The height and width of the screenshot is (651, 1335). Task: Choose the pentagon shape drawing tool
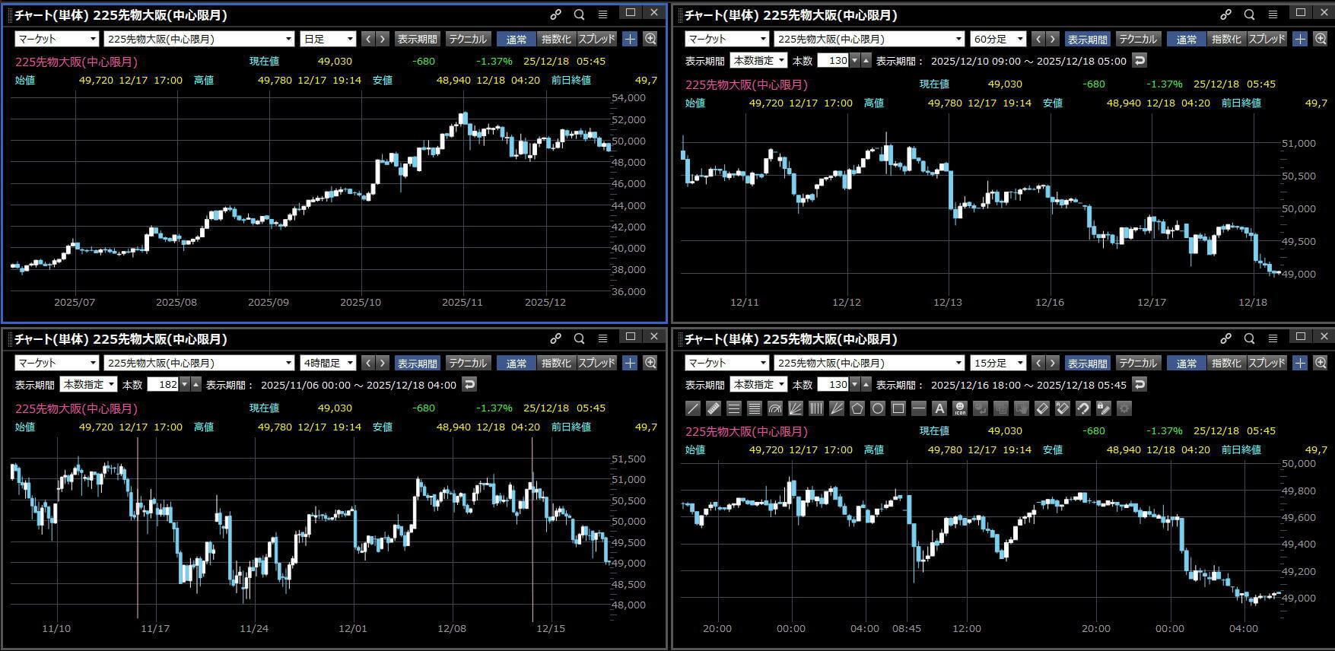tap(857, 409)
